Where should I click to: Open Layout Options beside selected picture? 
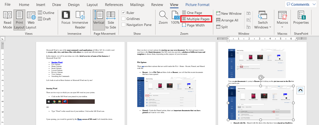[x=300, y=90]
